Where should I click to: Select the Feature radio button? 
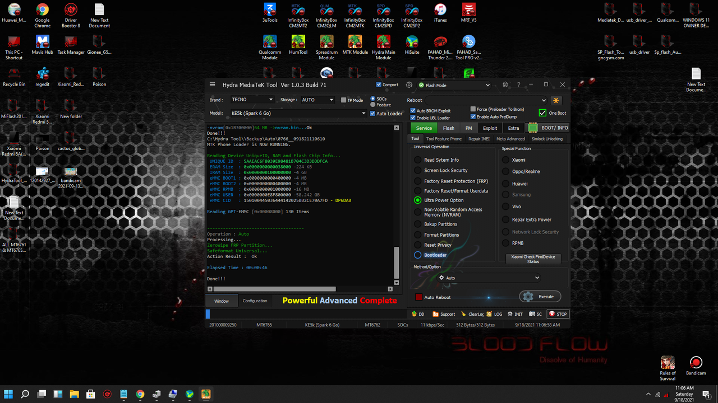373,105
